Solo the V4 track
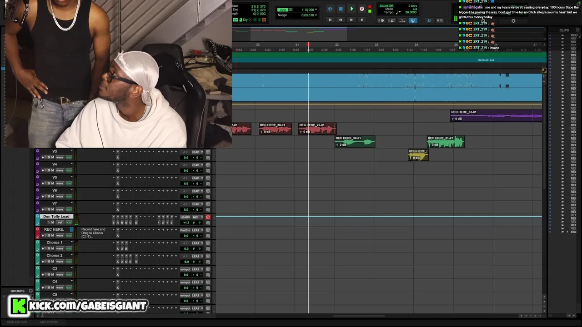 tap(49, 170)
